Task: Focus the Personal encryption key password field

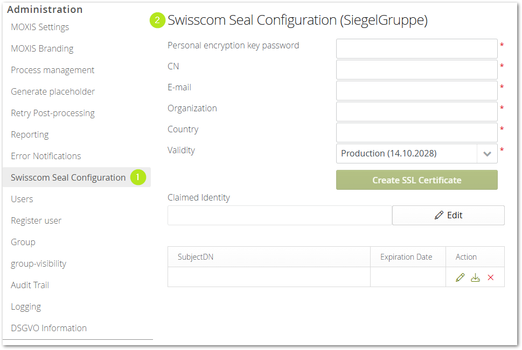Action: click(x=416, y=48)
